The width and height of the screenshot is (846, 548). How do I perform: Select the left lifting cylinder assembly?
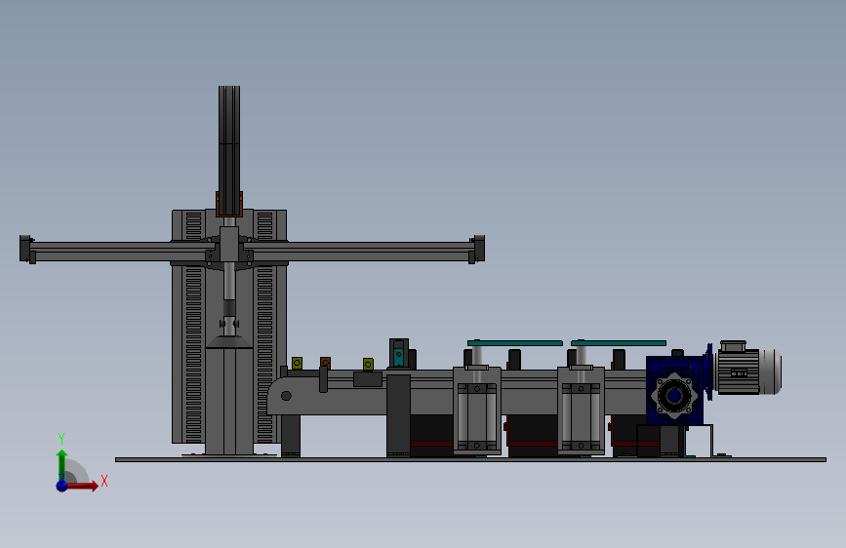coord(477,410)
